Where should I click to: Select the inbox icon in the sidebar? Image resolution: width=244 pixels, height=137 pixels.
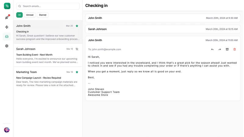7,37
